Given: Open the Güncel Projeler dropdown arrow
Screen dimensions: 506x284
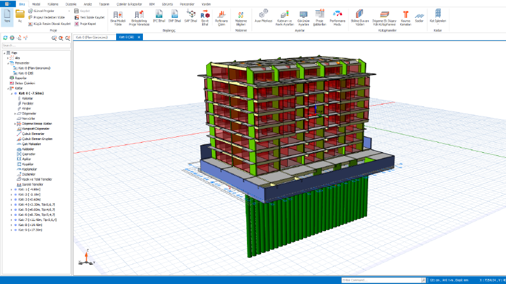Looking at the screenshot, I should 69,11.
